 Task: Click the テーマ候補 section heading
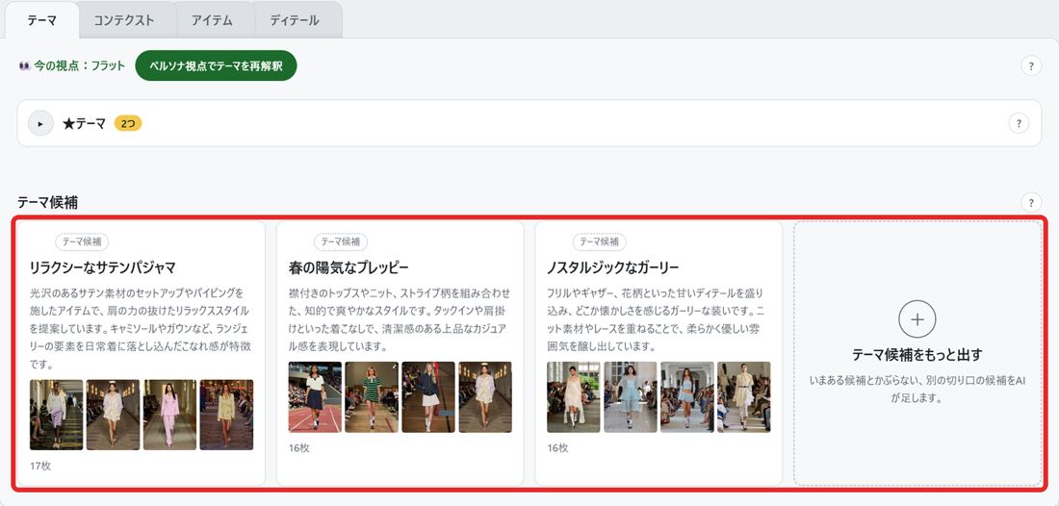tap(46, 202)
